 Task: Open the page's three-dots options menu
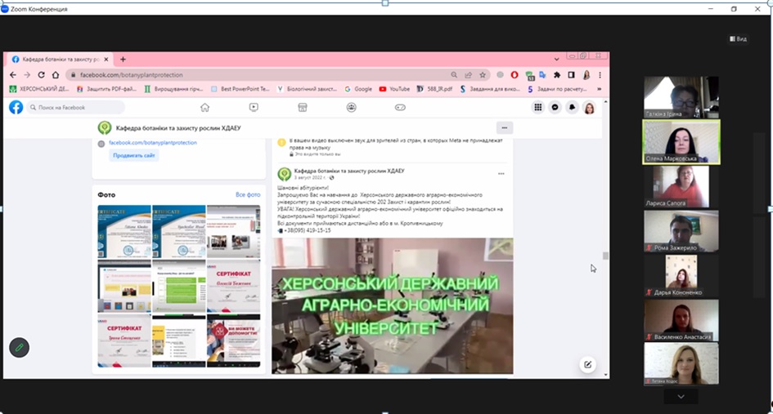tap(504, 127)
